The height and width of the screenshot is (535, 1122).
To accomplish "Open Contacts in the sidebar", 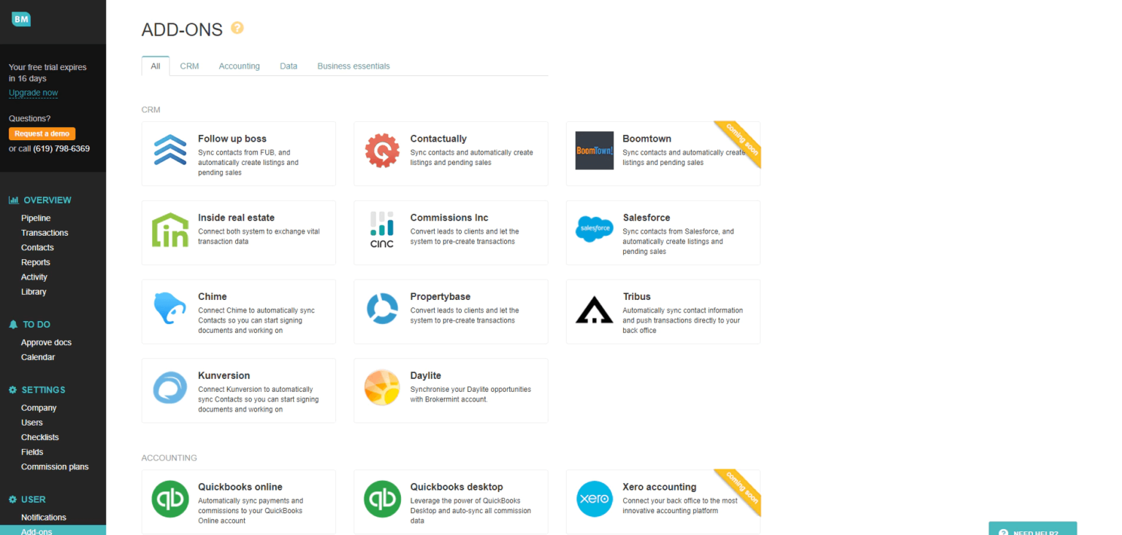I will click(x=37, y=247).
